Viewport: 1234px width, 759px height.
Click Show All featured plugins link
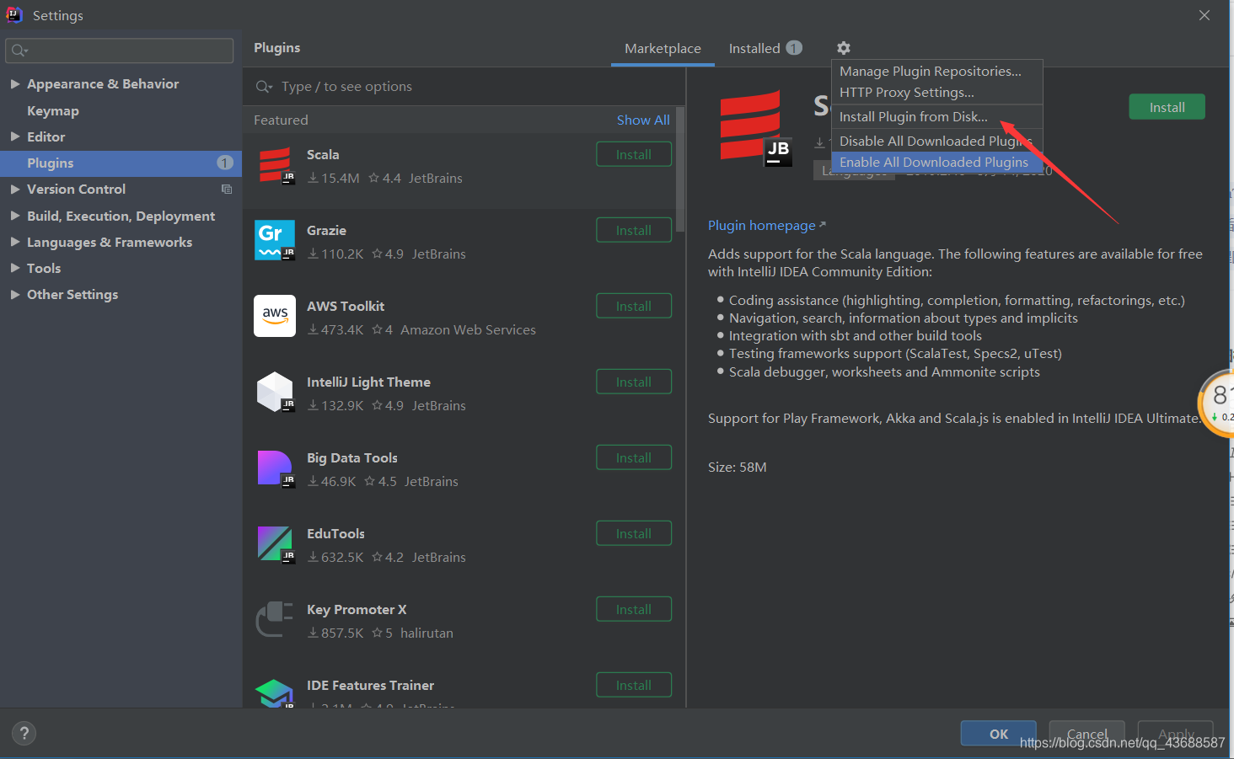tap(643, 120)
